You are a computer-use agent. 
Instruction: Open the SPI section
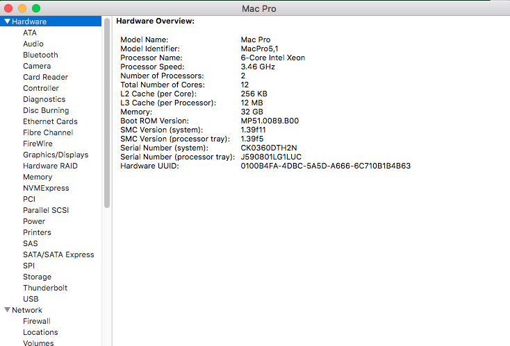click(28, 266)
